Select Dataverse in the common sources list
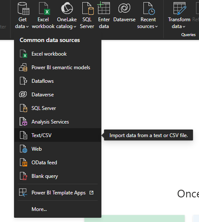The height and width of the screenshot is (222, 199). coord(58,95)
